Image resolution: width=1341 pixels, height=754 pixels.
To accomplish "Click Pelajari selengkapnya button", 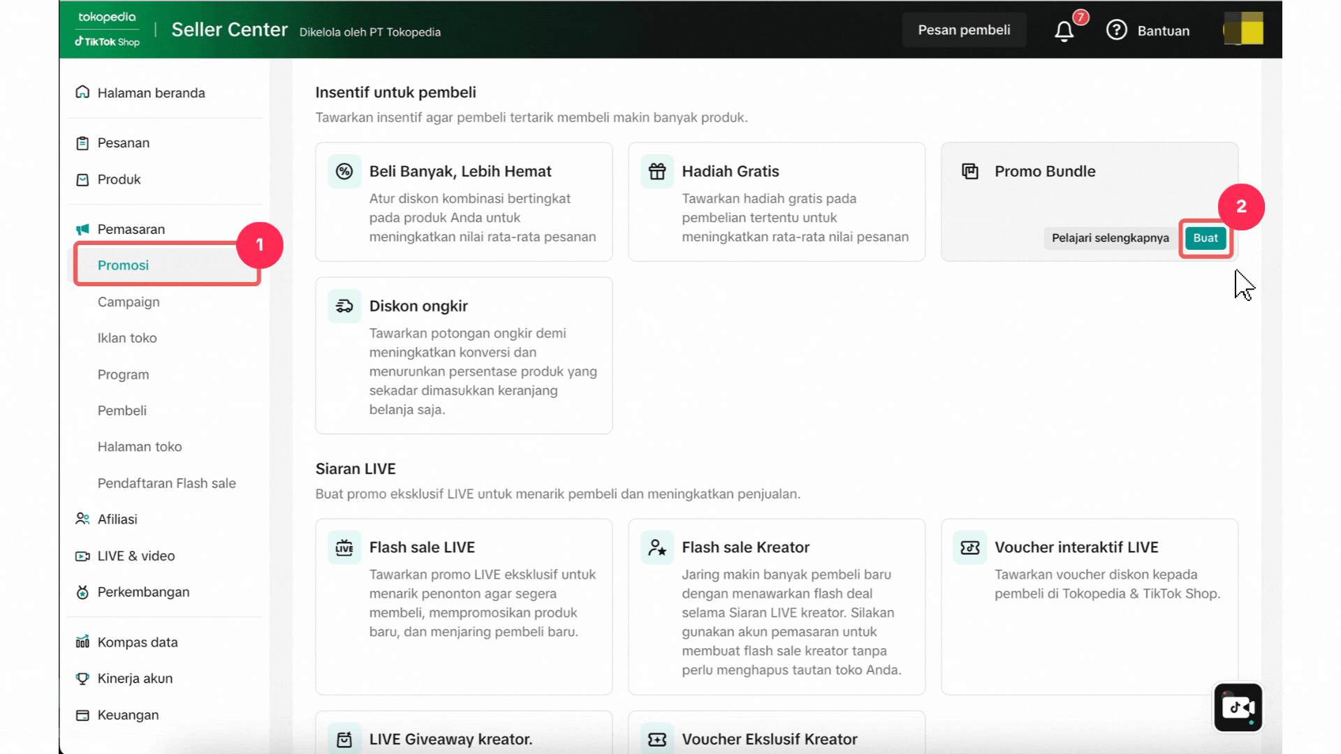I will coord(1110,238).
